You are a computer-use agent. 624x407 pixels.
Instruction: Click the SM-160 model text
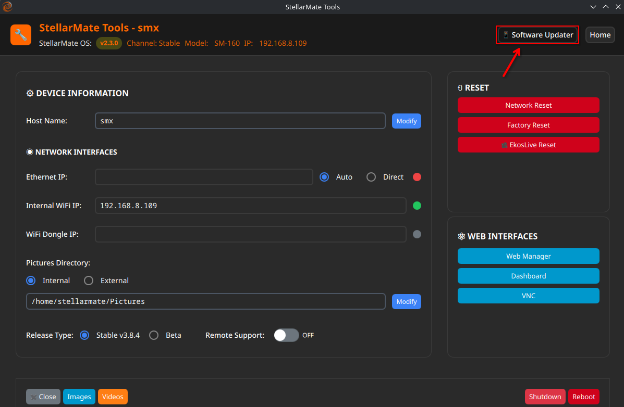tap(227, 43)
